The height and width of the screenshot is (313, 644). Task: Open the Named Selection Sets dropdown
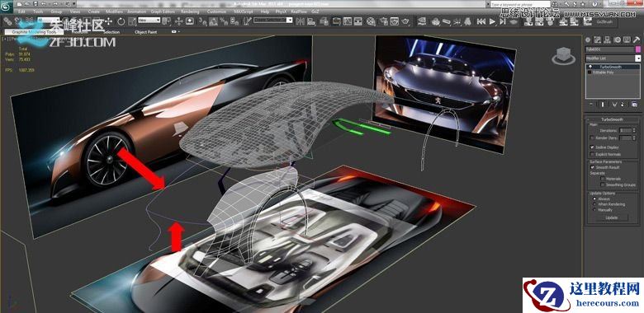[x=272, y=20]
